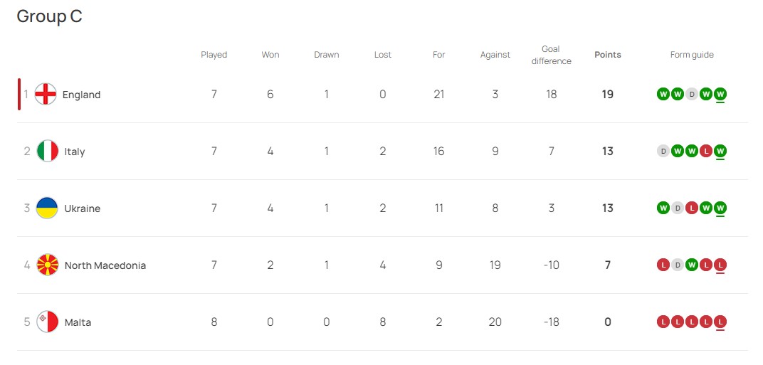Click England's underlined latest win badge
763x365 pixels.
coord(720,94)
